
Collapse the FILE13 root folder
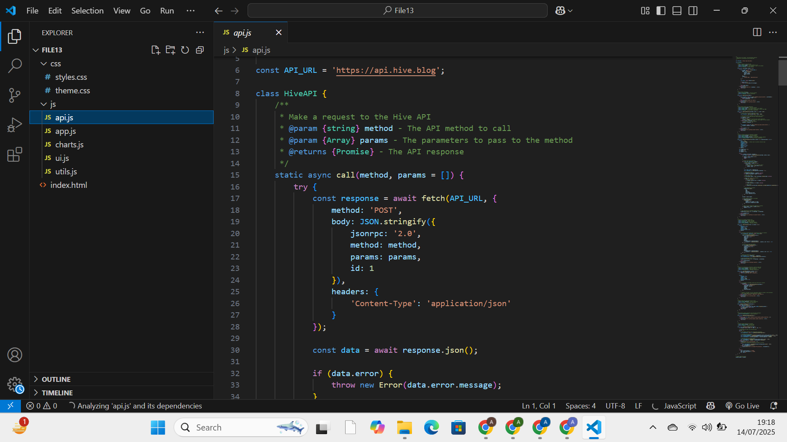coord(36,50)
